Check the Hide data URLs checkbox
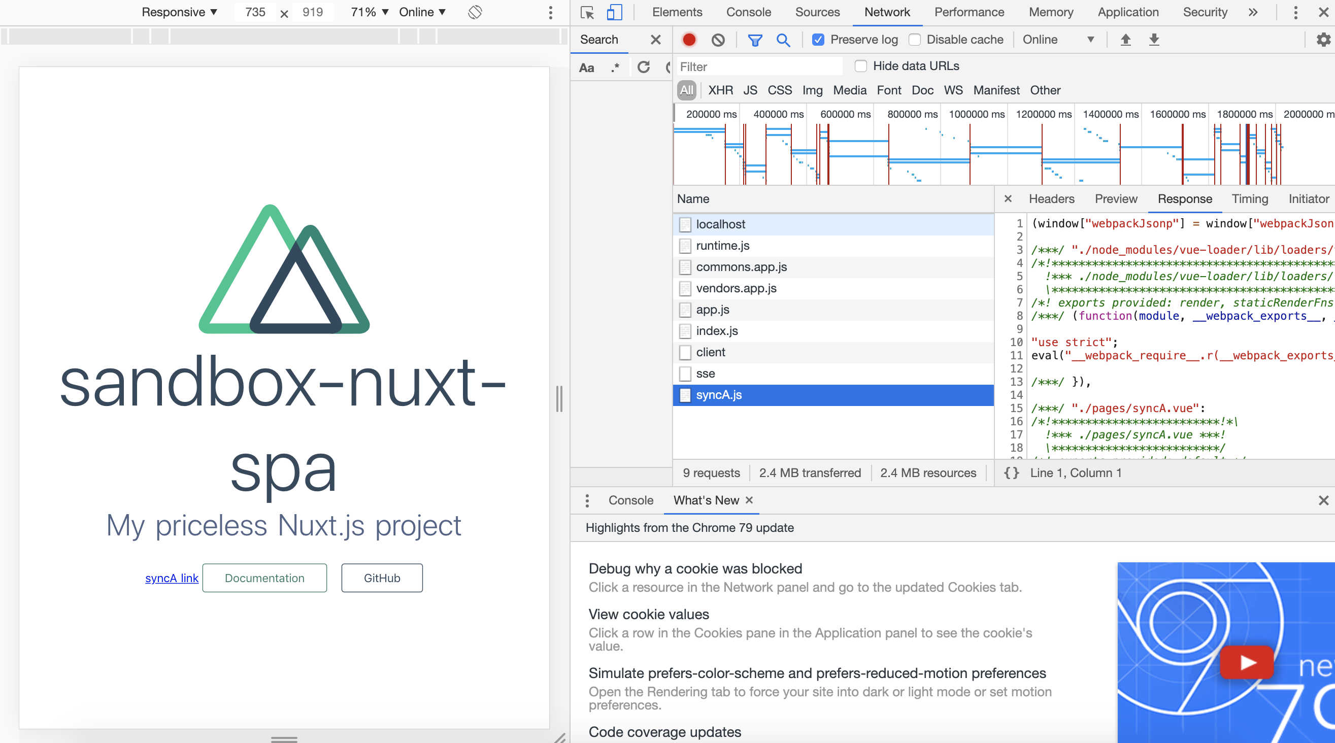Image resolution: width=1335 pixels, height=743 pixels. (x=861, y=66)
